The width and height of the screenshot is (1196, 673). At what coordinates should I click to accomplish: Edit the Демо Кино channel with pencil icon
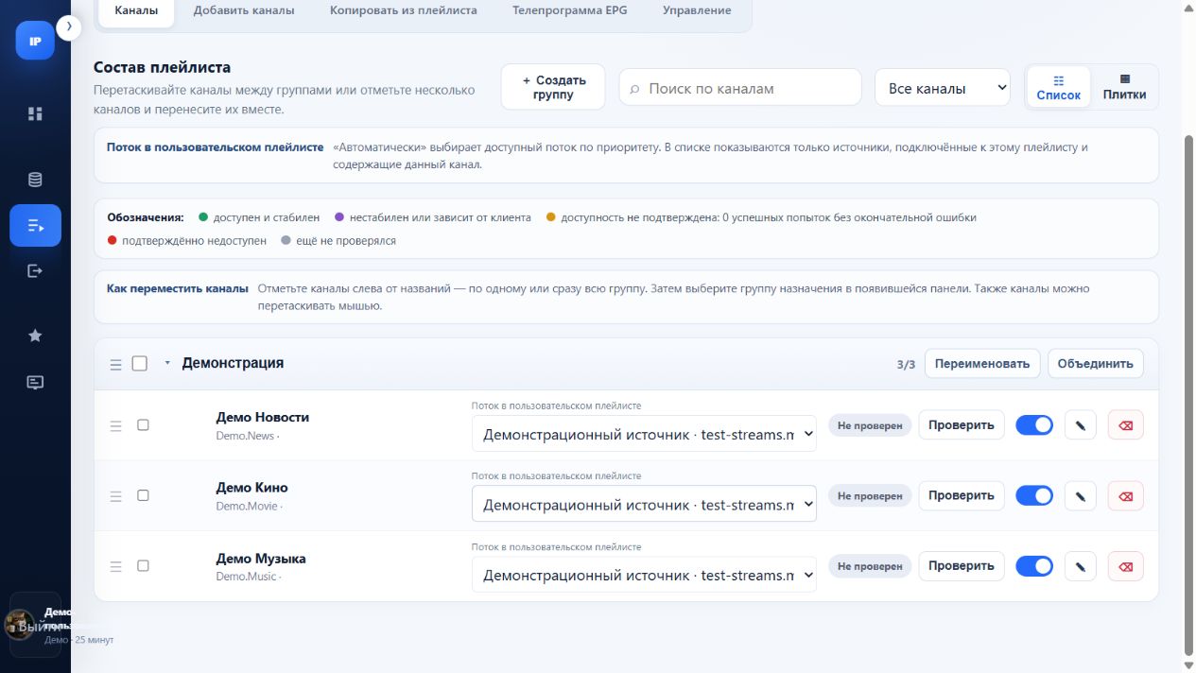coord(1080,496)
